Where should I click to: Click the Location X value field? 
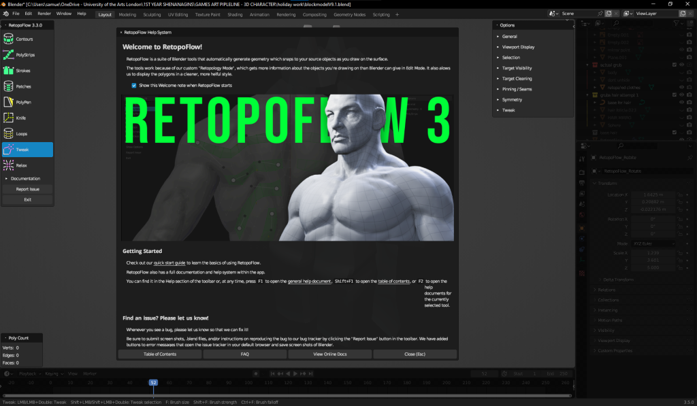pos(653,194)
